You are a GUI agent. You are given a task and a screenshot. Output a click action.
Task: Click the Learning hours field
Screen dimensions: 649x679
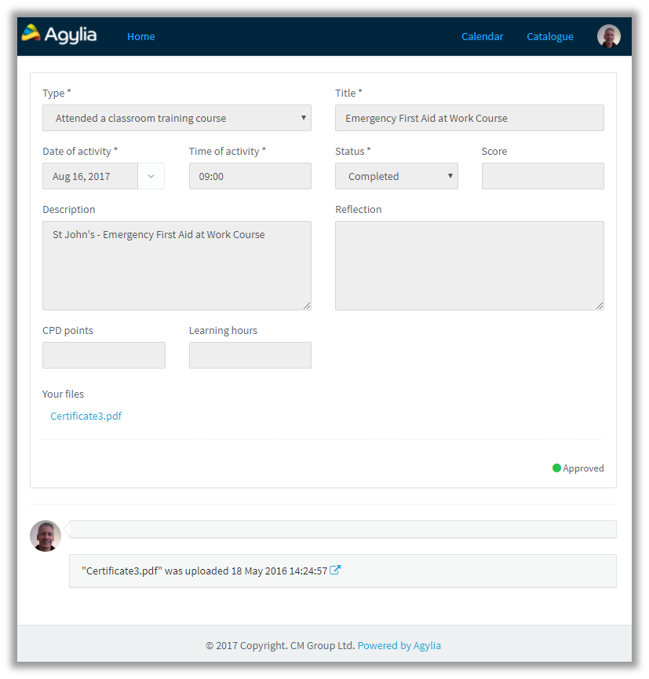click(x=250, y=355)
